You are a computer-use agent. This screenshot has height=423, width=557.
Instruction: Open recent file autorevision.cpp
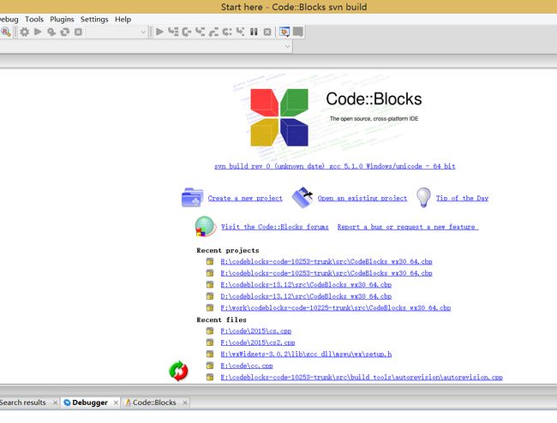click(362, 378)
